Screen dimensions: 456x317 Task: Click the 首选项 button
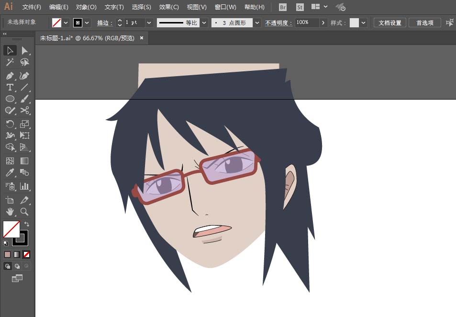tap(425, 23)
